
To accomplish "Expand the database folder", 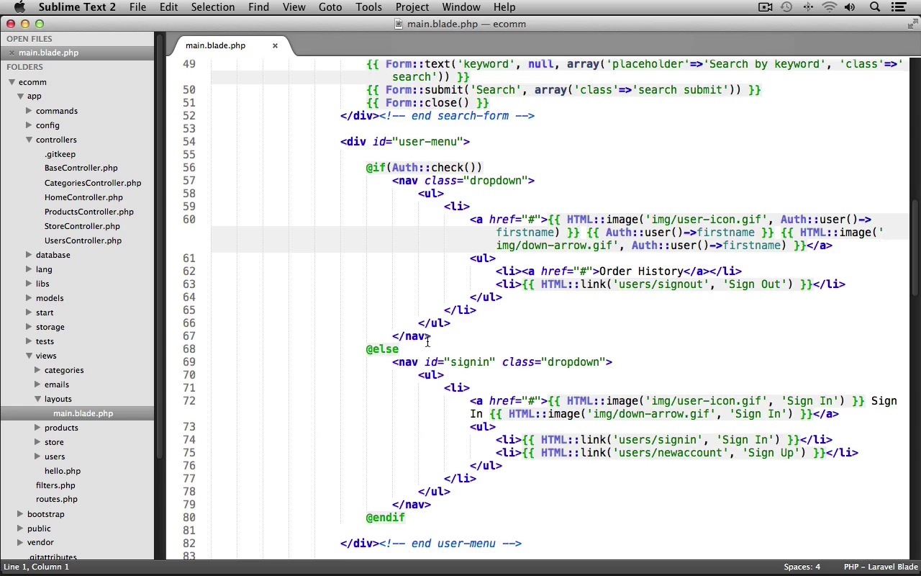I will (x=29, y=255).
